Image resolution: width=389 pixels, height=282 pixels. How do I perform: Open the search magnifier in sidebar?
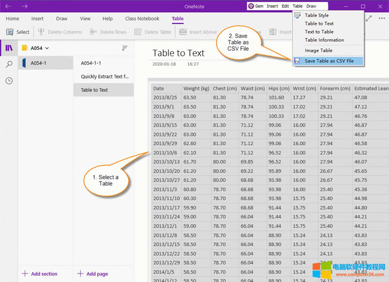9,65
